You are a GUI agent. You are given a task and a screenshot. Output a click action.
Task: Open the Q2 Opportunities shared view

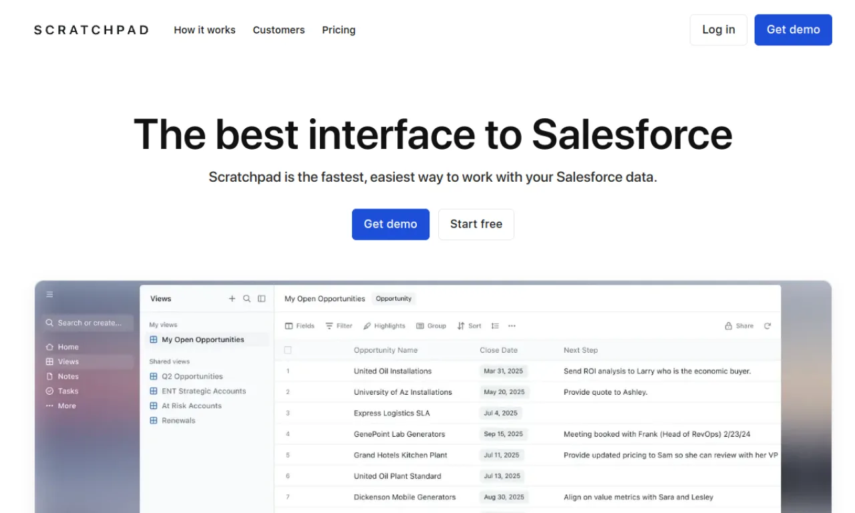tap(186, 376)
